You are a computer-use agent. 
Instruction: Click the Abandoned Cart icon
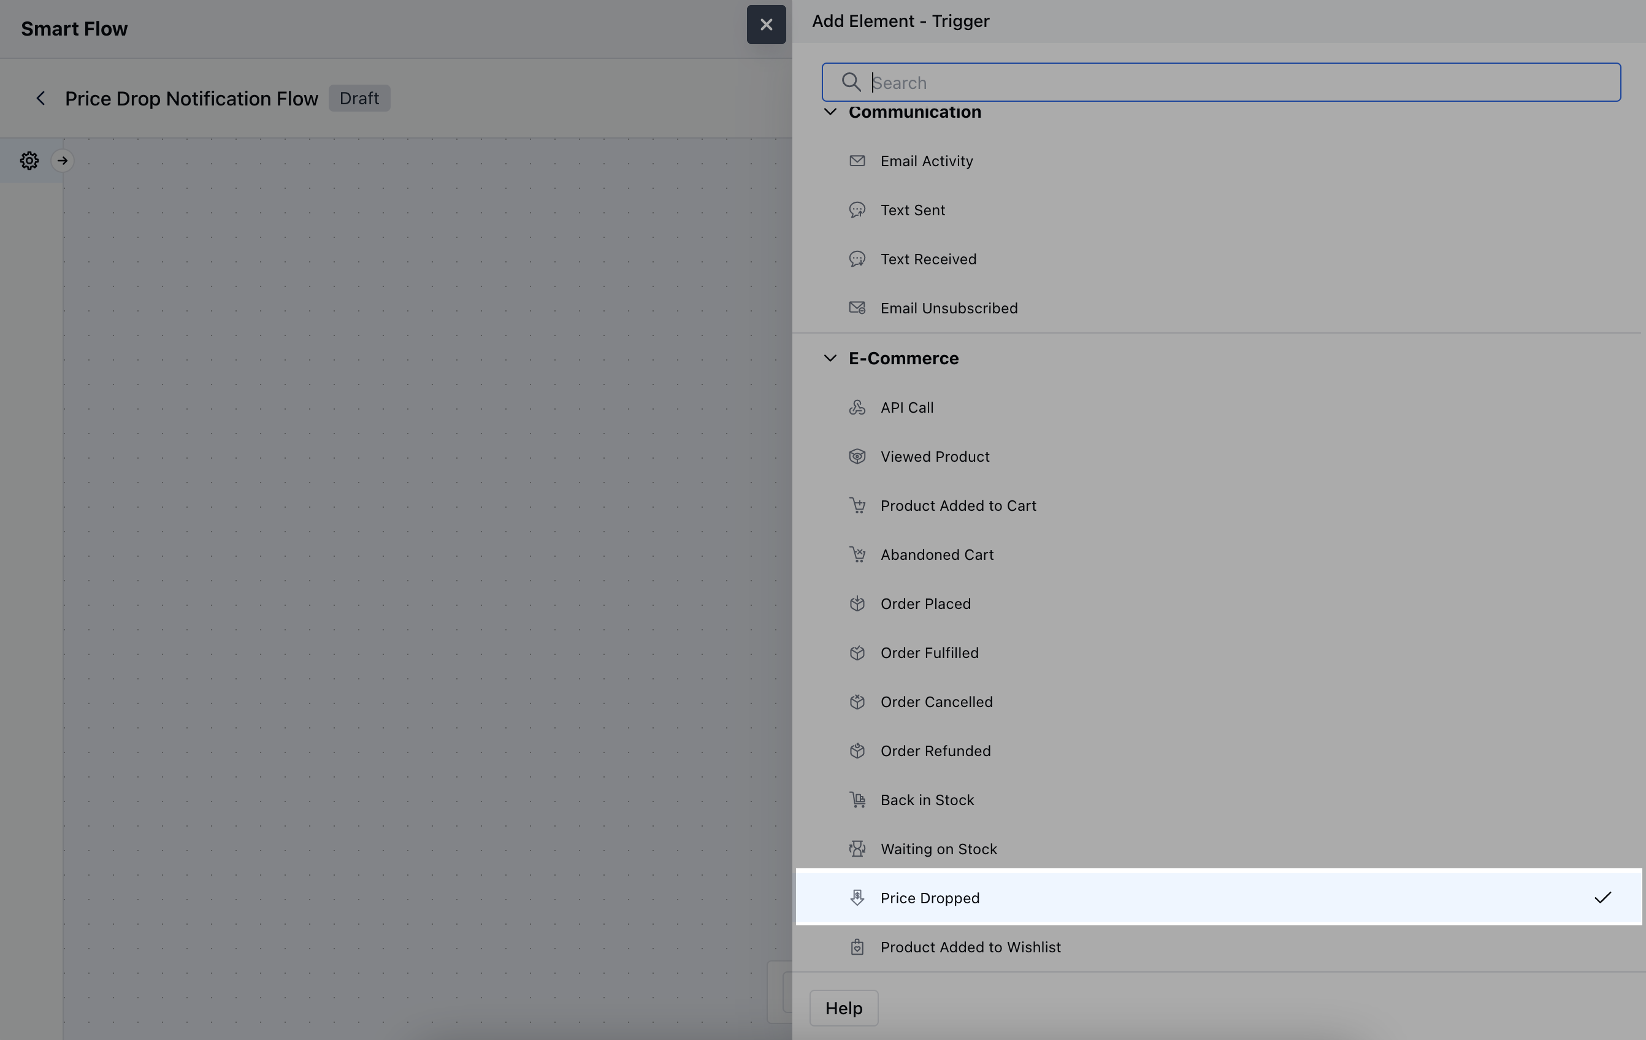click(857, 554)
